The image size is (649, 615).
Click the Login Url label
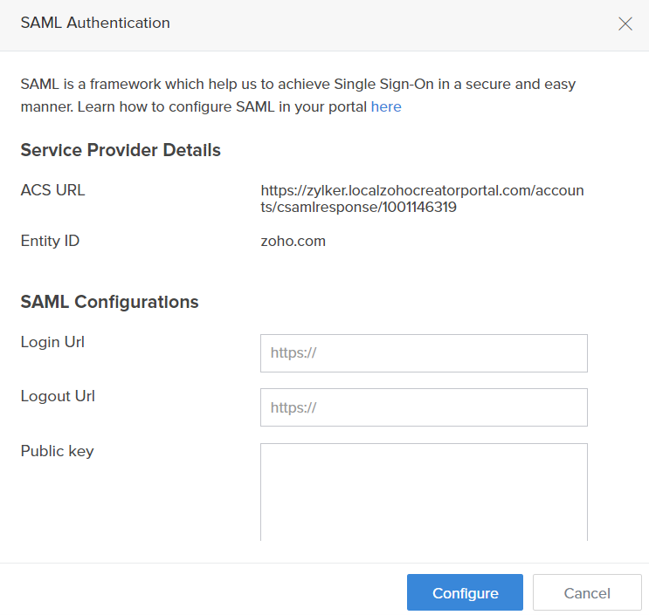click(x=52, y=342)
